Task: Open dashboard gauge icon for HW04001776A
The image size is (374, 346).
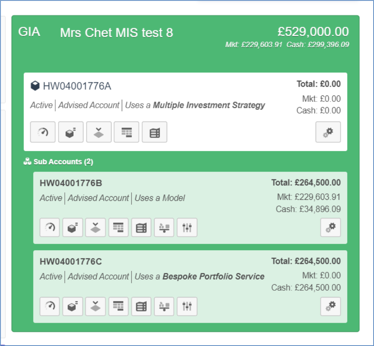Action: (43, 132)
